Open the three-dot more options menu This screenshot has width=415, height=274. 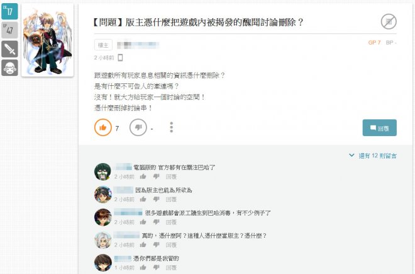tap(172, 127)
